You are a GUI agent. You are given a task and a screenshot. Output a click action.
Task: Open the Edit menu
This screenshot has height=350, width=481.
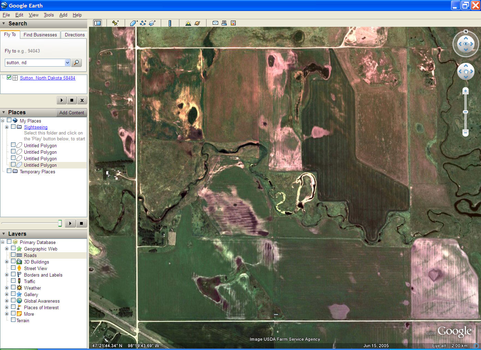click(x=19, y=15)
